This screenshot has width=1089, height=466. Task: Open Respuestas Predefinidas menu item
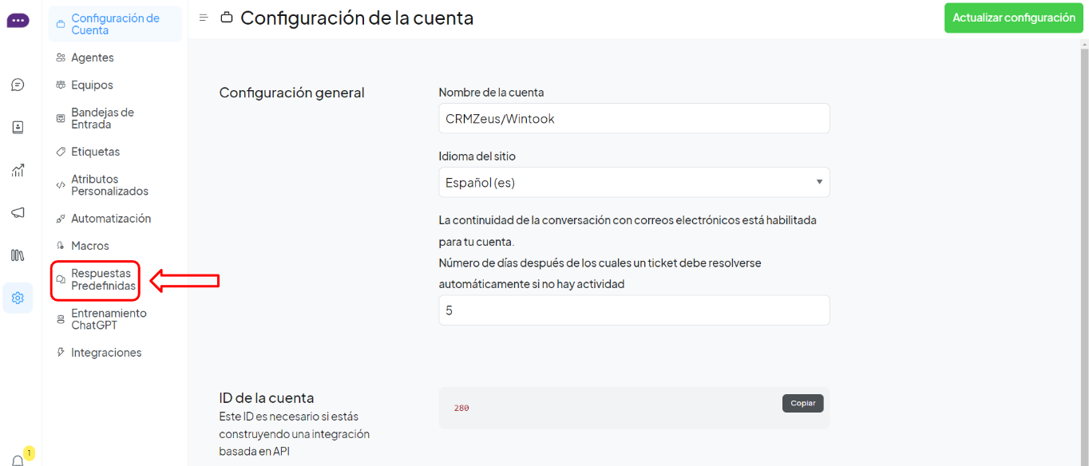[103, 279]
